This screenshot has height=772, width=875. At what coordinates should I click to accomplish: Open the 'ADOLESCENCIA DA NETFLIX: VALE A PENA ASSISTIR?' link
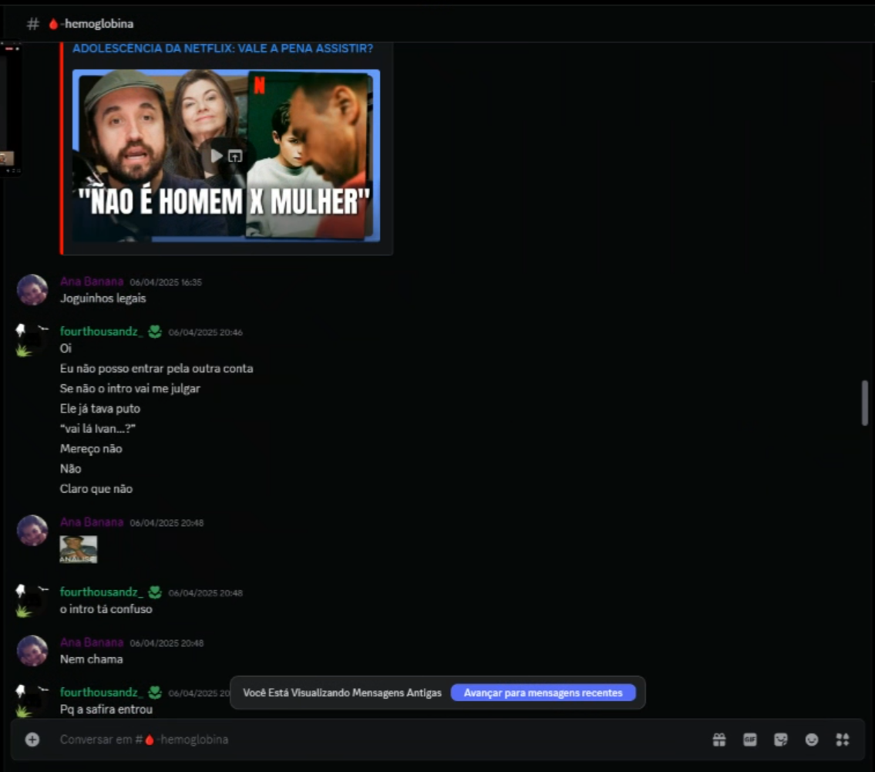click(223, 49)
